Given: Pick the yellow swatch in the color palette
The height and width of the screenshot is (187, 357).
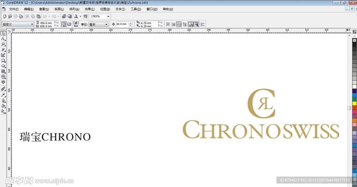Looking at the screenshot, I should pyautogui.click(x=355, y=103).
